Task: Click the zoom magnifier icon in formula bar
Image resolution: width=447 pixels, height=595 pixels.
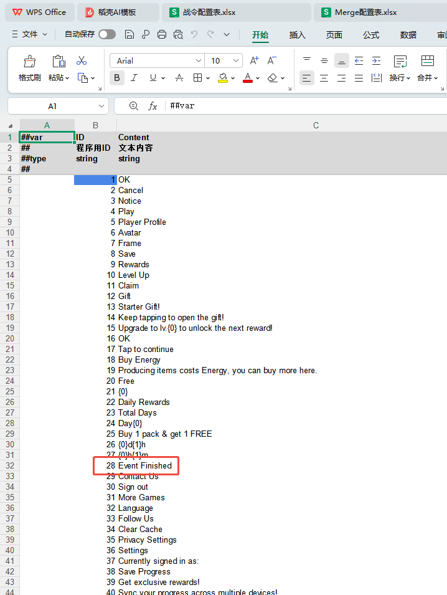Action: [133, 106]
